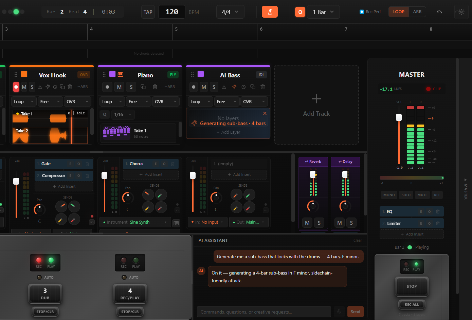
Task: Enable the Rec Perf checkbox
Action: click(x=362, y=12)
